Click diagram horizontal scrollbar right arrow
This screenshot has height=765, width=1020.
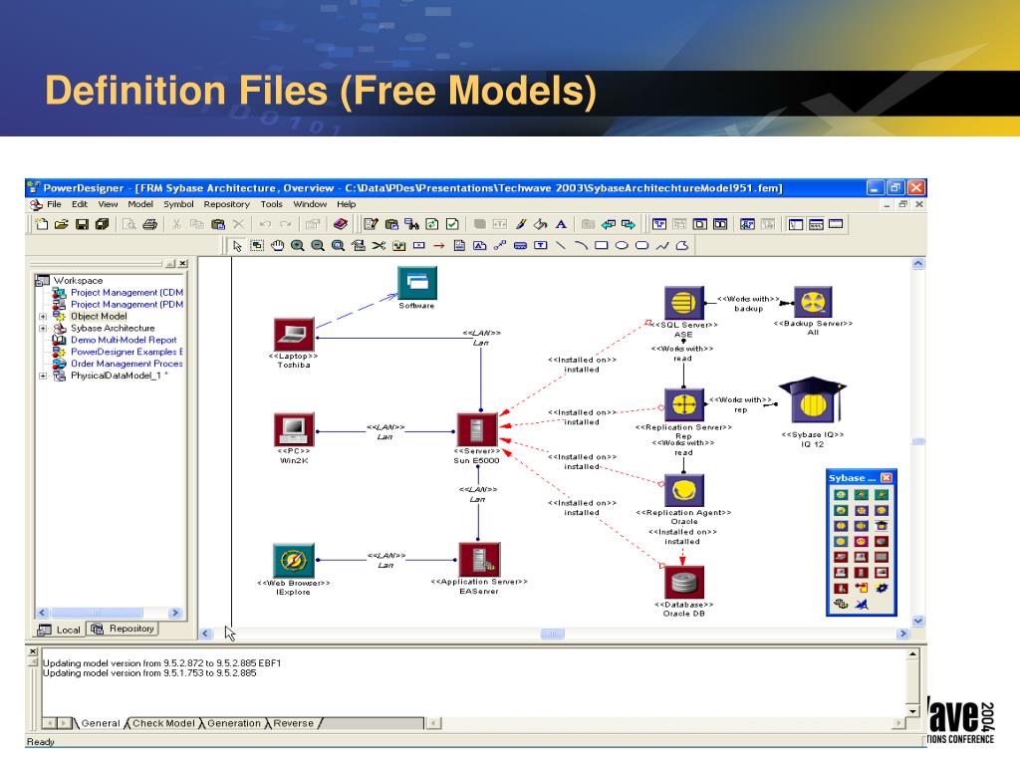pos(902,634)
